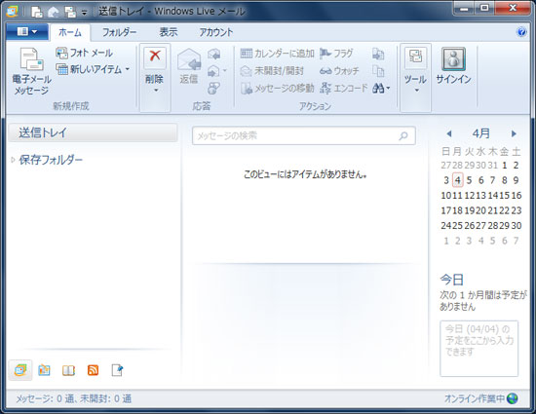Select date 30 in calendar
This screenshot has height=414, width=536.
point(517,225)
